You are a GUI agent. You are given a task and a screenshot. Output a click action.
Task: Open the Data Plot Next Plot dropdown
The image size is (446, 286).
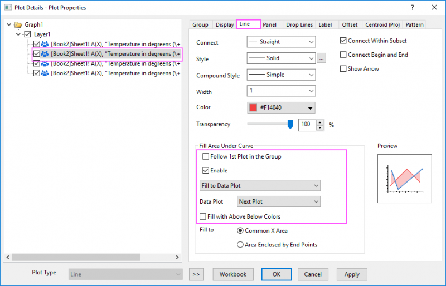tap(278, 201)
